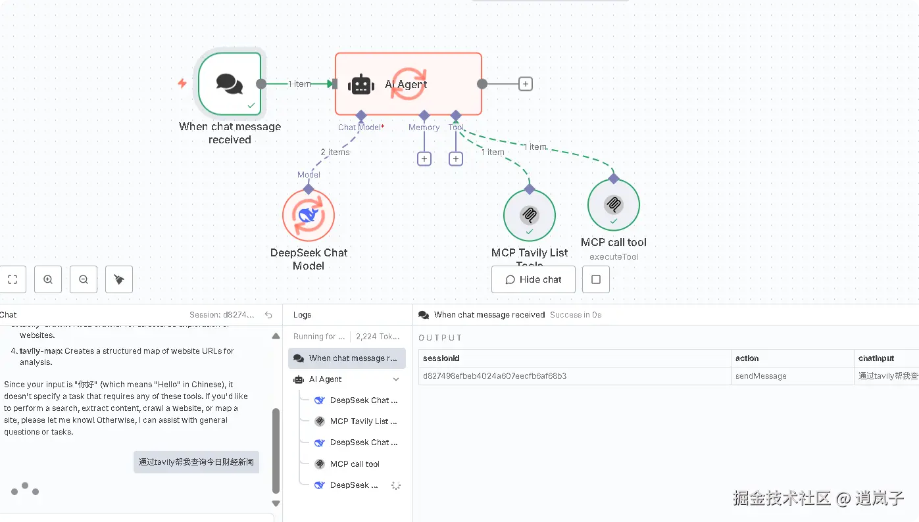Screen dimensions: 919x522
Task: Click the chat panel scrollbar thumb
Action: [x=276, y=451]
